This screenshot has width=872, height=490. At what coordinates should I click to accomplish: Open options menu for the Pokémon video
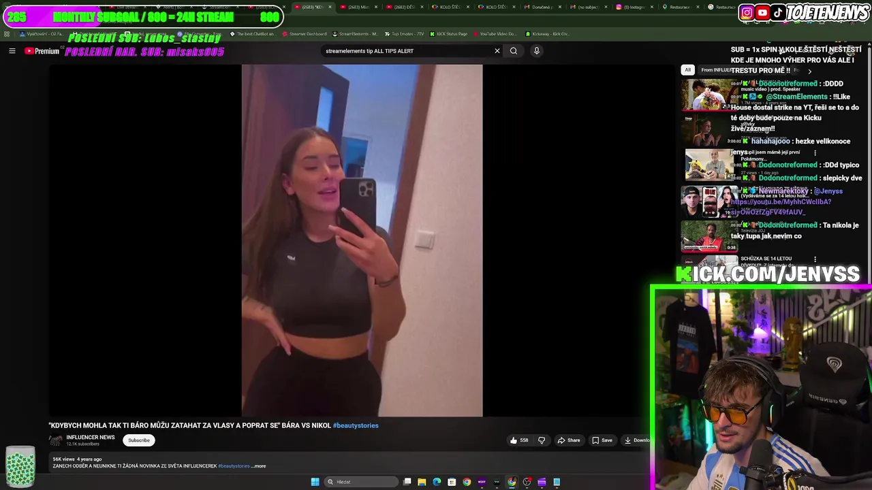(815, 152)
